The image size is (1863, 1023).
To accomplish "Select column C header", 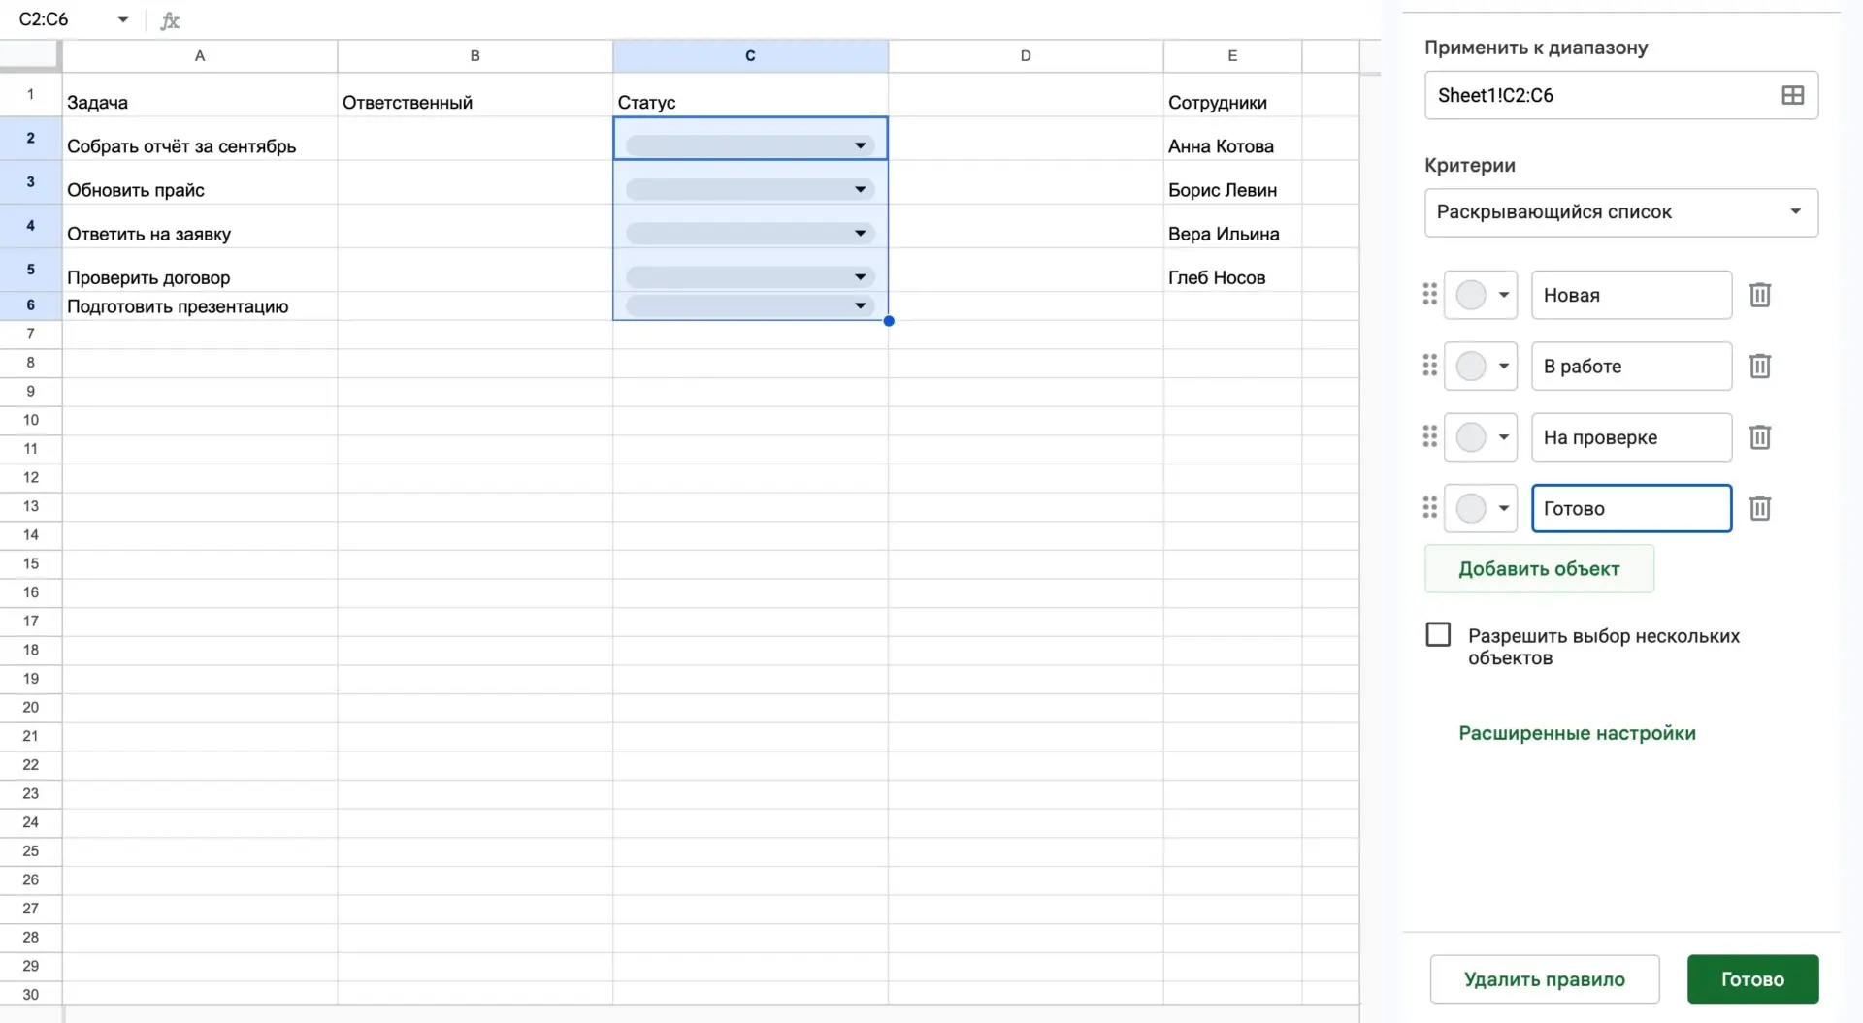I will [750, 55].
